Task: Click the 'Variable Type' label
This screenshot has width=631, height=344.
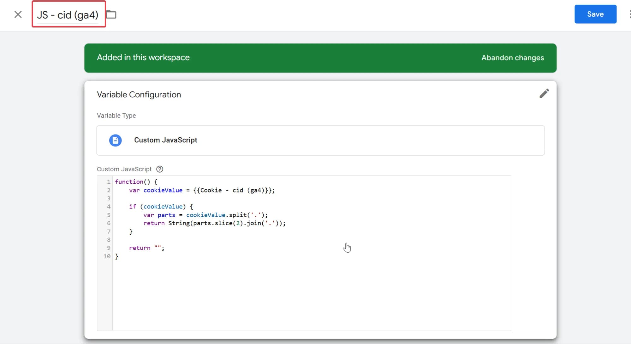Action: click(116, 116)
